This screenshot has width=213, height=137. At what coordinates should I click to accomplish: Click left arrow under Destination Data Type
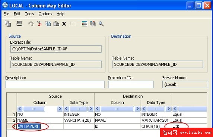(x=144, y=109)
